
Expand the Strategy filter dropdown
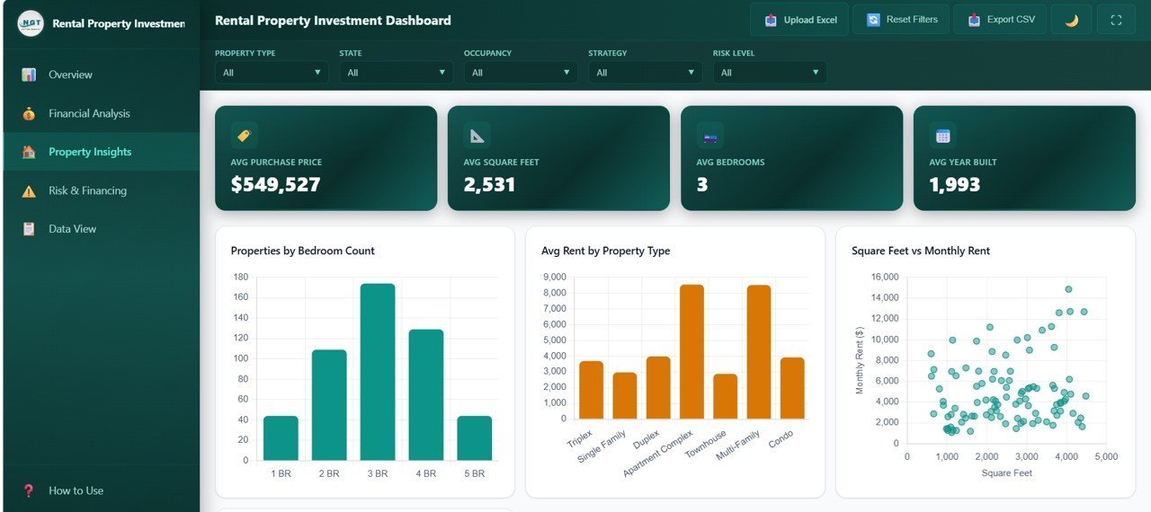645,73
